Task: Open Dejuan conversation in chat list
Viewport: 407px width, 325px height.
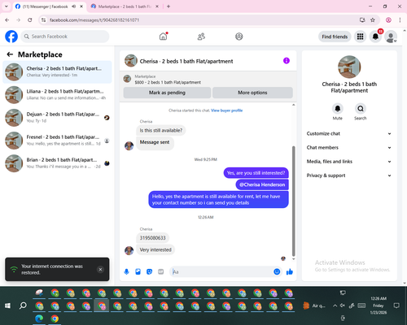Action: coord(57,118)
